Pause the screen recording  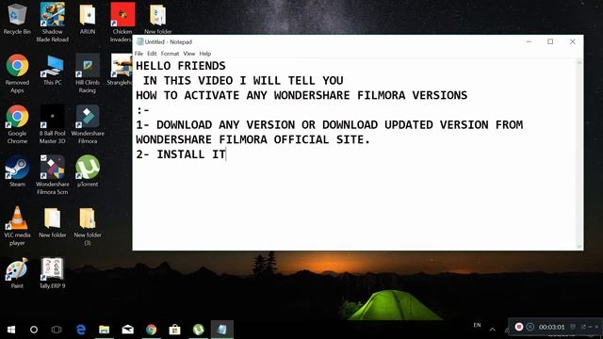click(x=530, y=327)
